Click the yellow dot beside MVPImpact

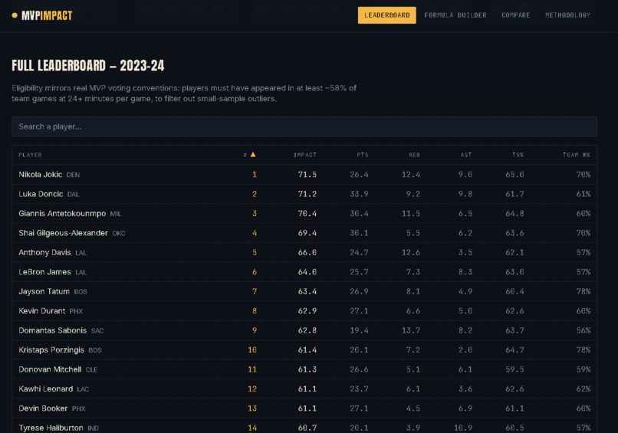15,15
